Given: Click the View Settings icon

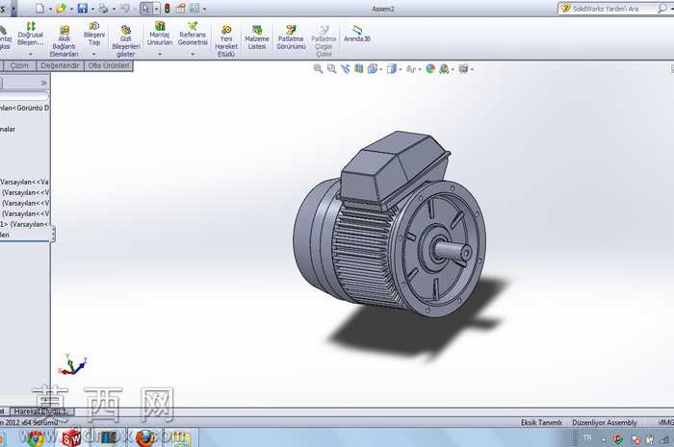Looking at the screenshot, I should point(463,68).
